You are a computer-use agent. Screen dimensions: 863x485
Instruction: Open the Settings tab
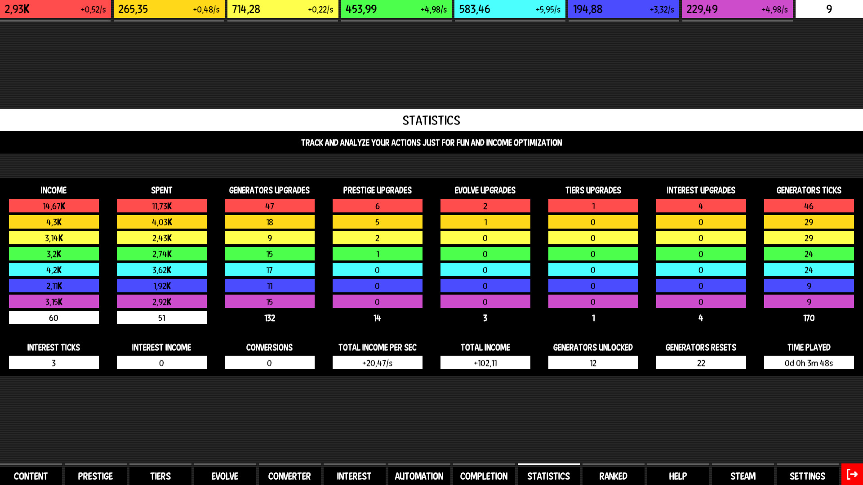[x=807, y=476]
